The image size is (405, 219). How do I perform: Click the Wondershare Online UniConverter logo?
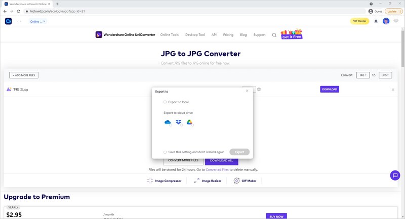pyautogui.click(x=125, y=34)
